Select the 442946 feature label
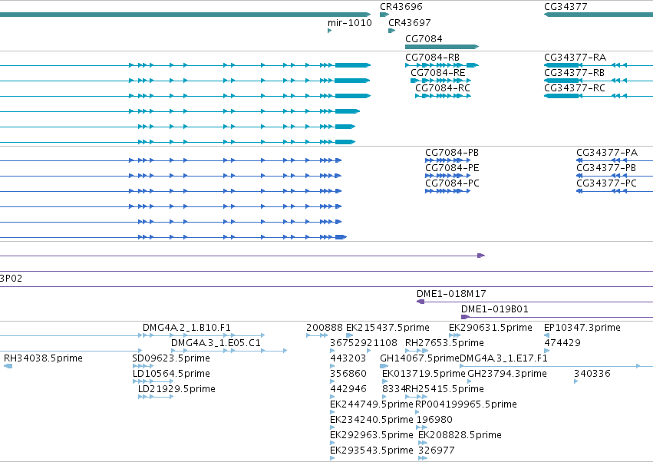The width and height of the screenshot is (653, 462). (348, 389)
